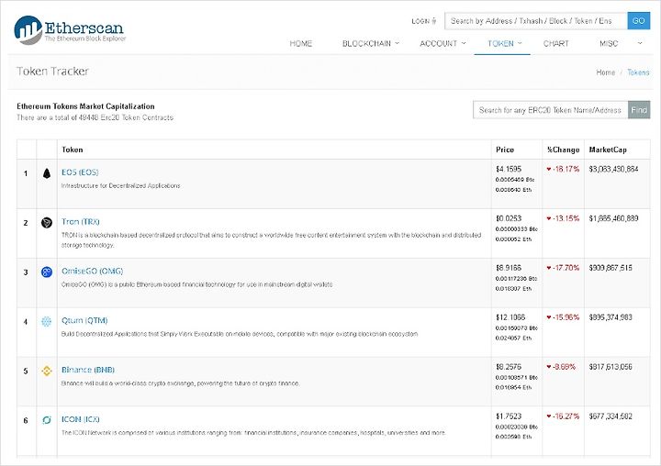661x466 pixels.
Task: Click the Token Tracker page heading
Action: (52, 72)
